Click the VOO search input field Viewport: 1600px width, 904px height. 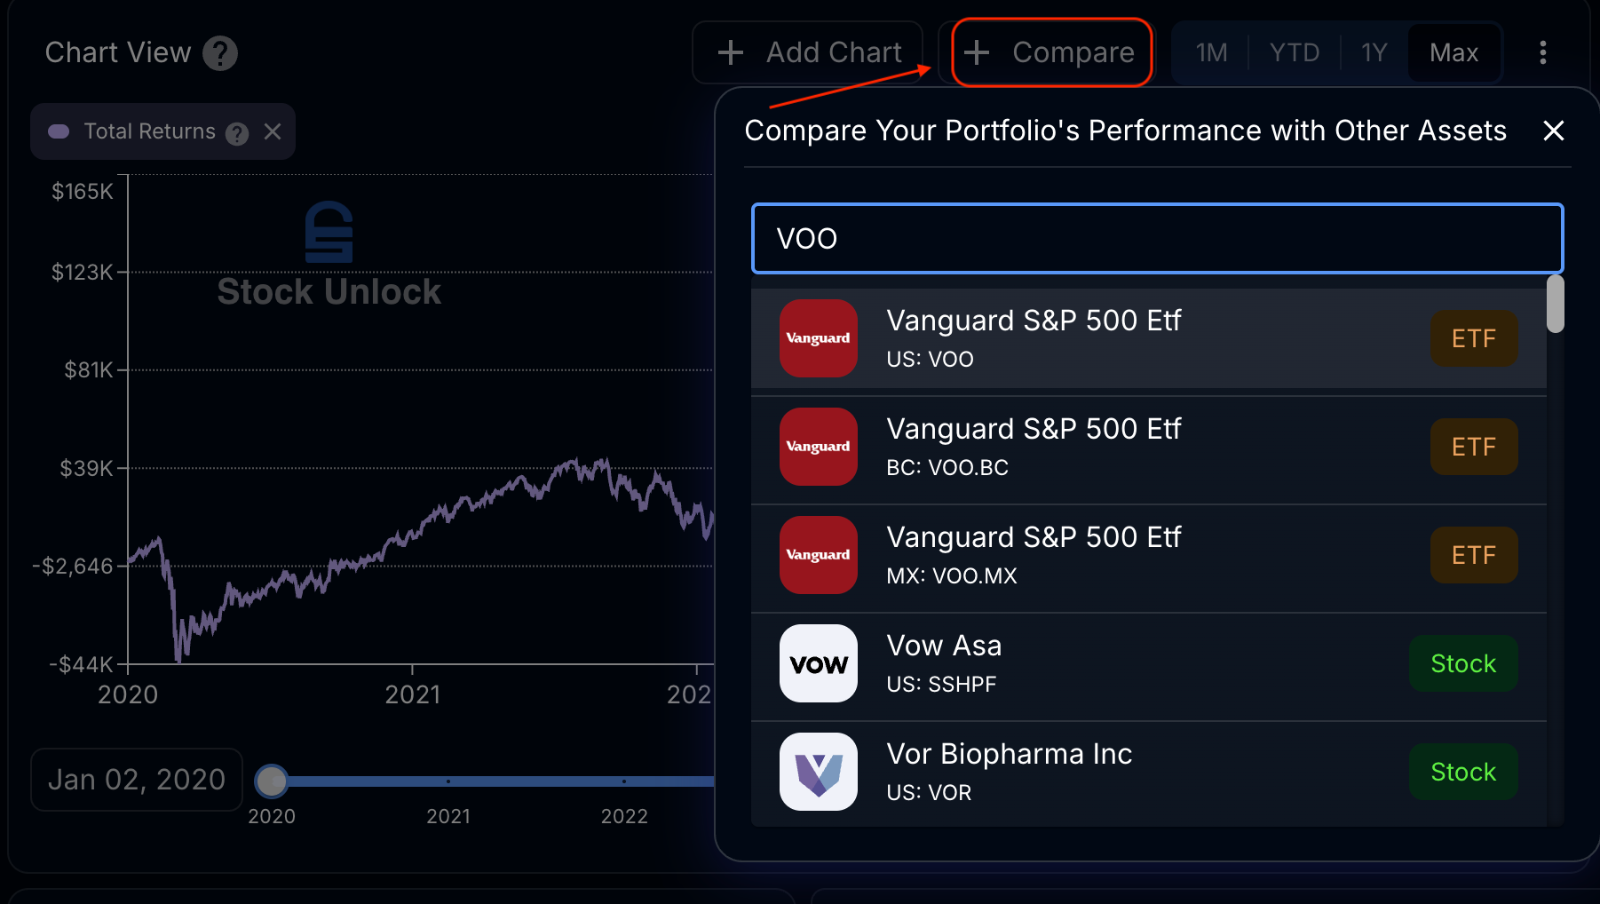click(x=1156, y=239)
